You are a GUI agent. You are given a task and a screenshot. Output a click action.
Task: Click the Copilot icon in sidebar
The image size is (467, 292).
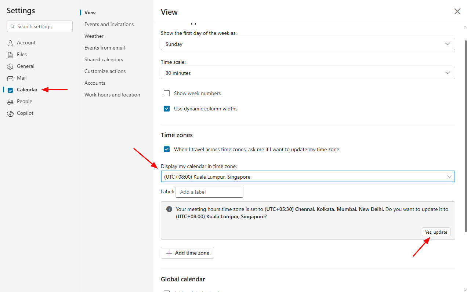(x=10, y=113)
